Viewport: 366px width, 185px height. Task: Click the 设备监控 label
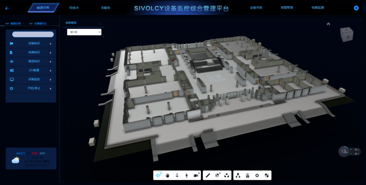pyautogui.click(x=34, y=79)
